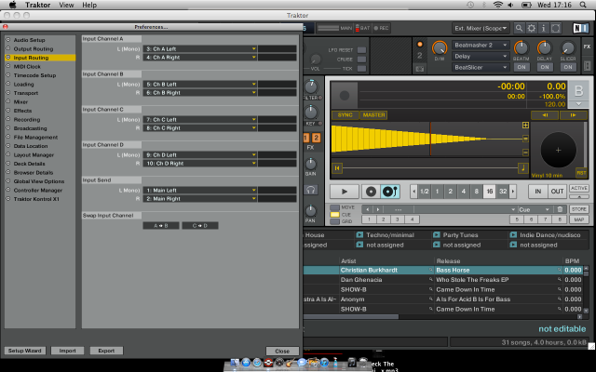Enable the GRID panel toggle
Screen dimensions: 596x372
click(x=334, y=221)
